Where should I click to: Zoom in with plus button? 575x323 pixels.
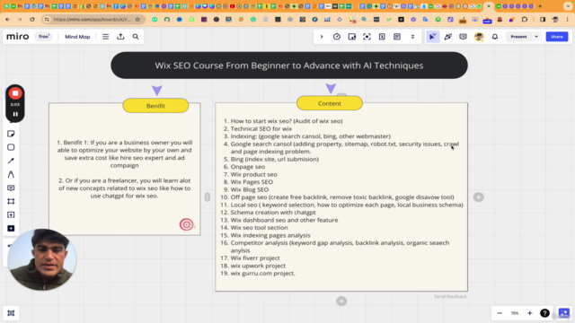tap(529, 313)
